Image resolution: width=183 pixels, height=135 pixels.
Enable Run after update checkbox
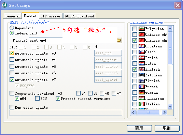pos(12,107)
